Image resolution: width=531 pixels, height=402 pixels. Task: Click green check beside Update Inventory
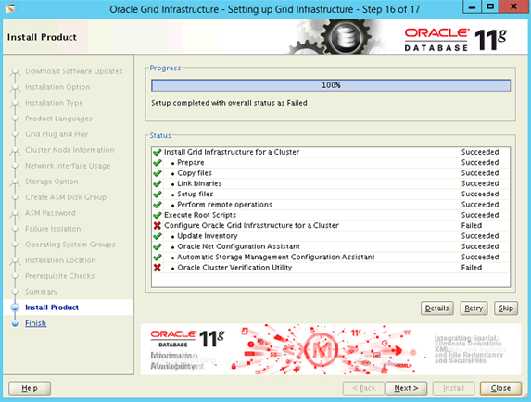coord(158,236)
